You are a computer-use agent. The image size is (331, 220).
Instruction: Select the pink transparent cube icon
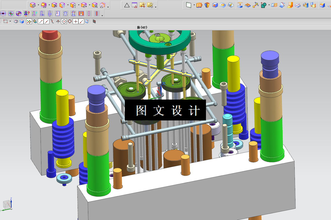pyautogui.click(x=103, y=5)
